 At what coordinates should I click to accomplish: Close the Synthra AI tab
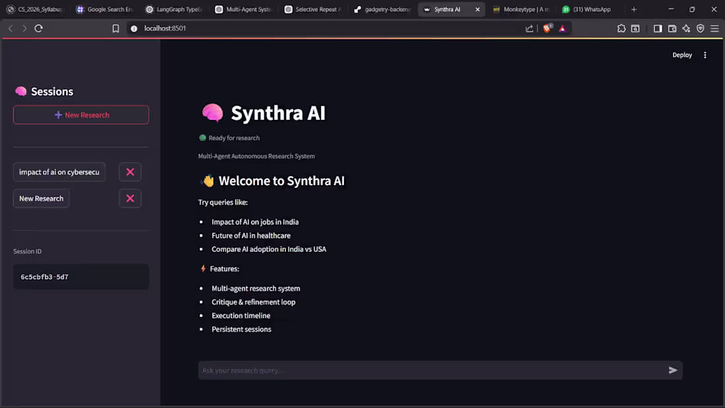tap(478, 9)
